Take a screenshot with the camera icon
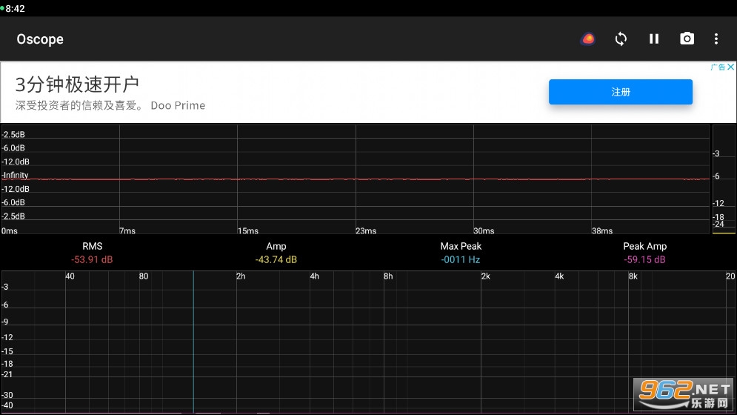The width and height of the screenshot is (737, 415). [x=687, y=39]
